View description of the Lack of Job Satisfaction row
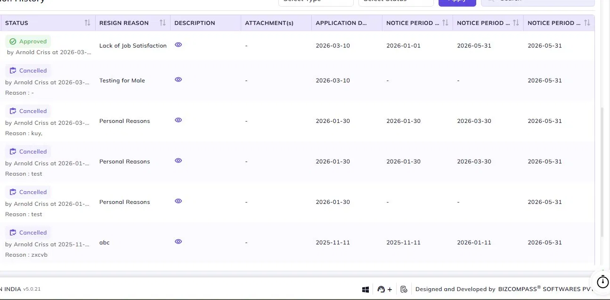The height and width of the screenshot is (300, 610). (x=178, y=45)
